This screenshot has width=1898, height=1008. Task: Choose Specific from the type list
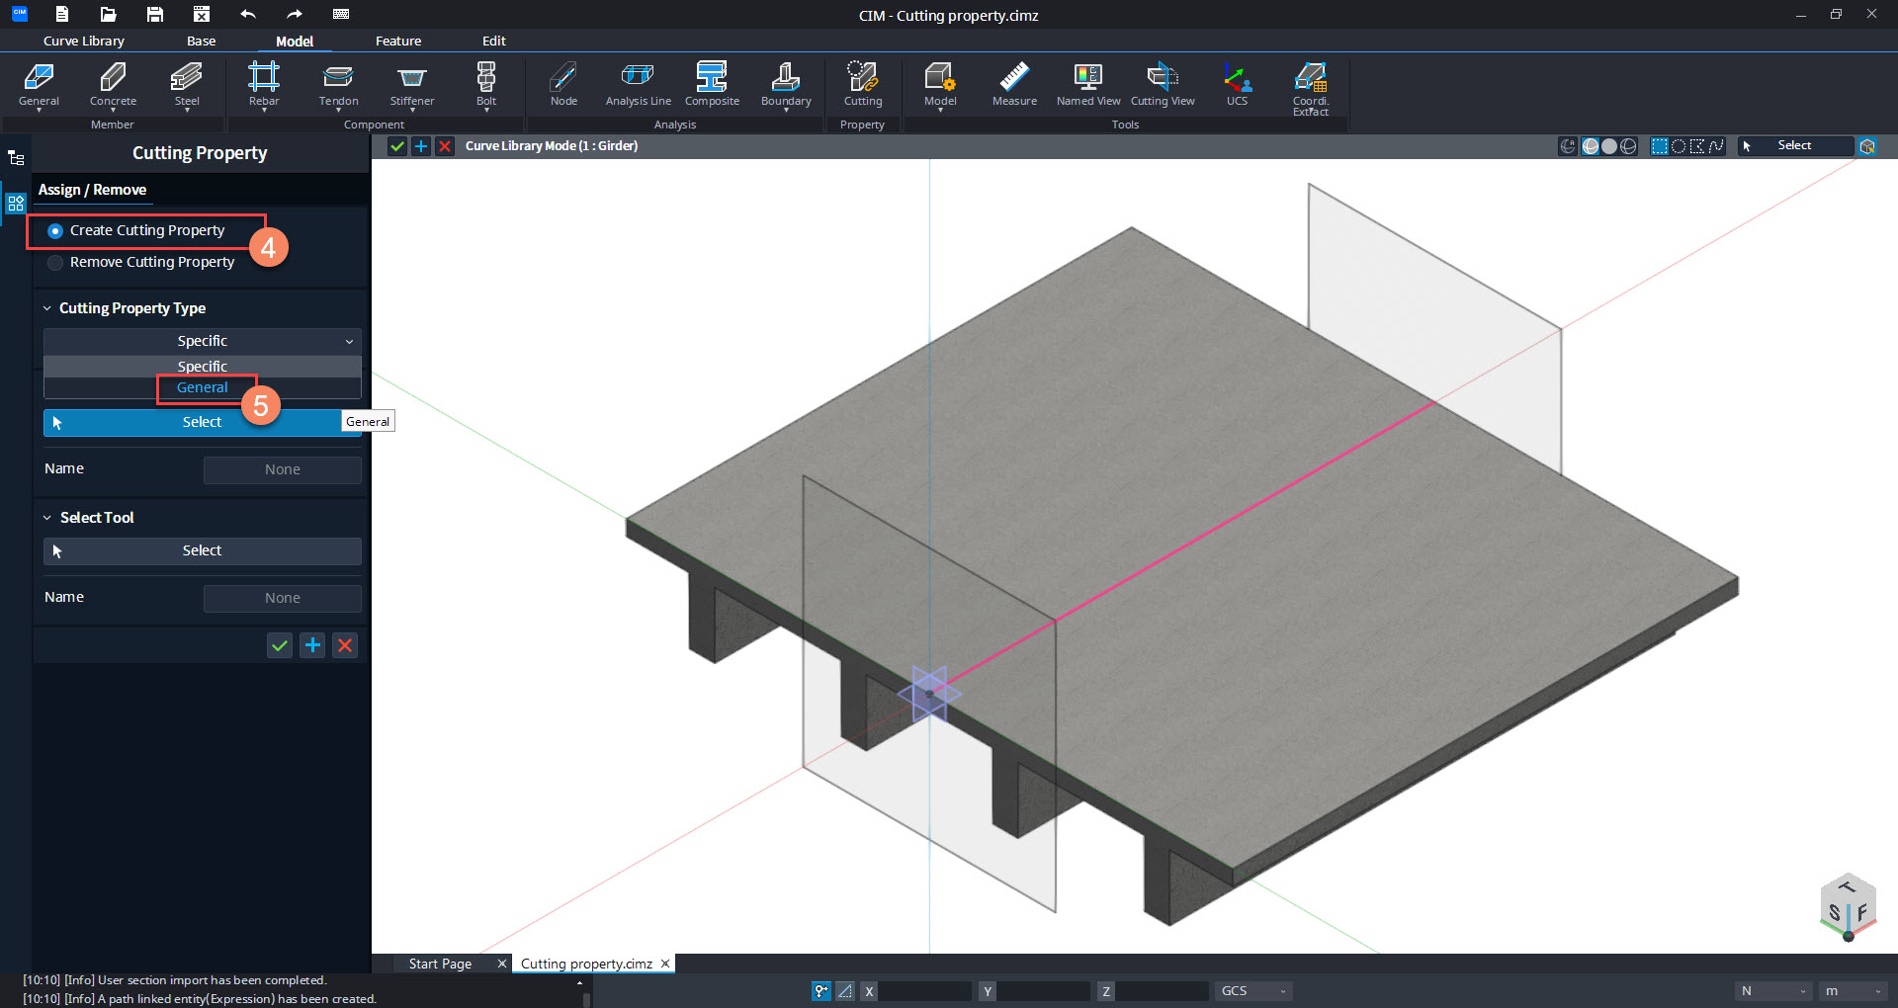[x=202, y=367]
